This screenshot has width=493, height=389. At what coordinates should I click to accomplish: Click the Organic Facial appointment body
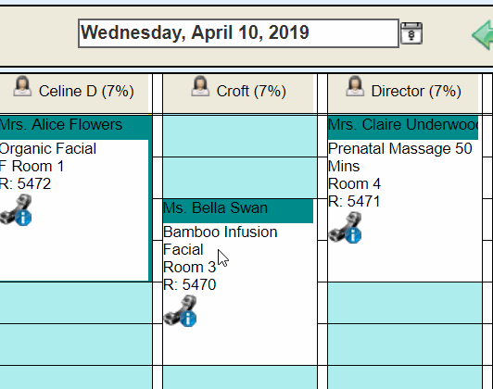click(74, 210)
